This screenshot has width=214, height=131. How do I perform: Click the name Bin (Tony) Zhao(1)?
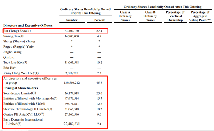click(x=17, y=31)
